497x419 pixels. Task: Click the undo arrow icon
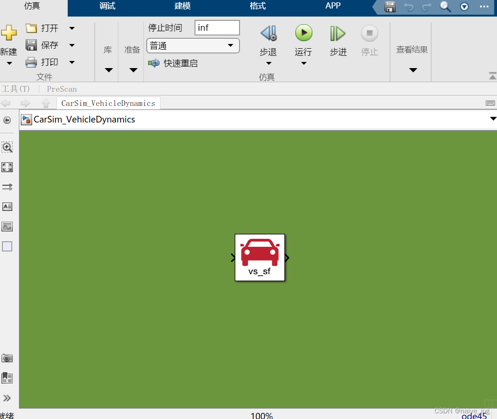[x=408, y=7]
